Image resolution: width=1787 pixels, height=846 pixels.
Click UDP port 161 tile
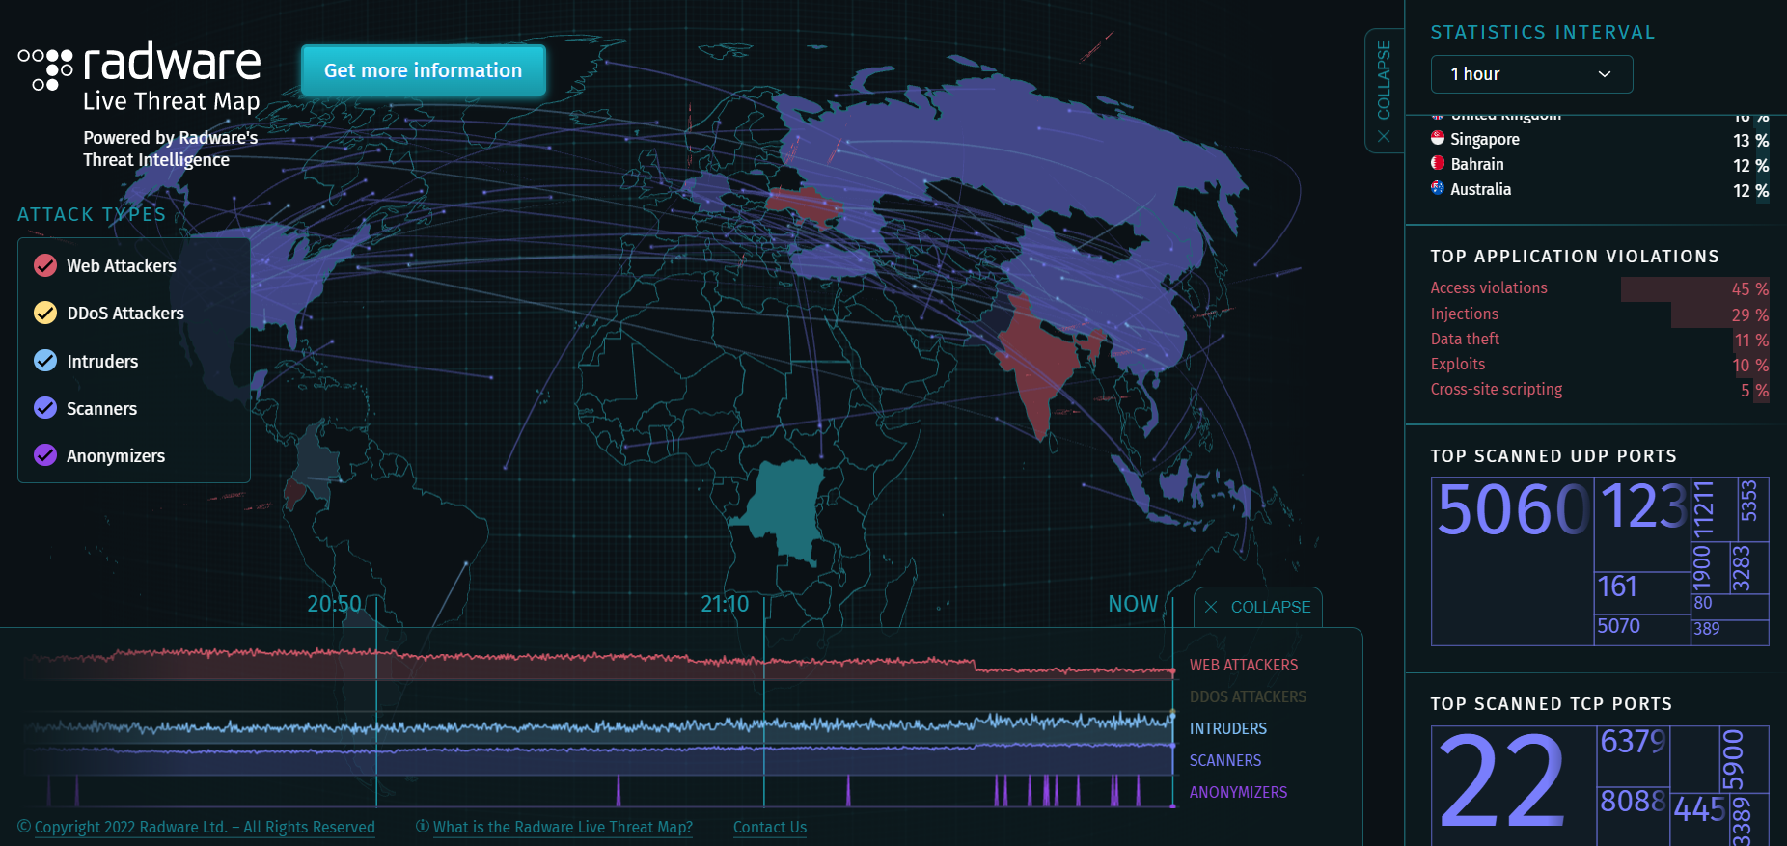coord(1642,592)
